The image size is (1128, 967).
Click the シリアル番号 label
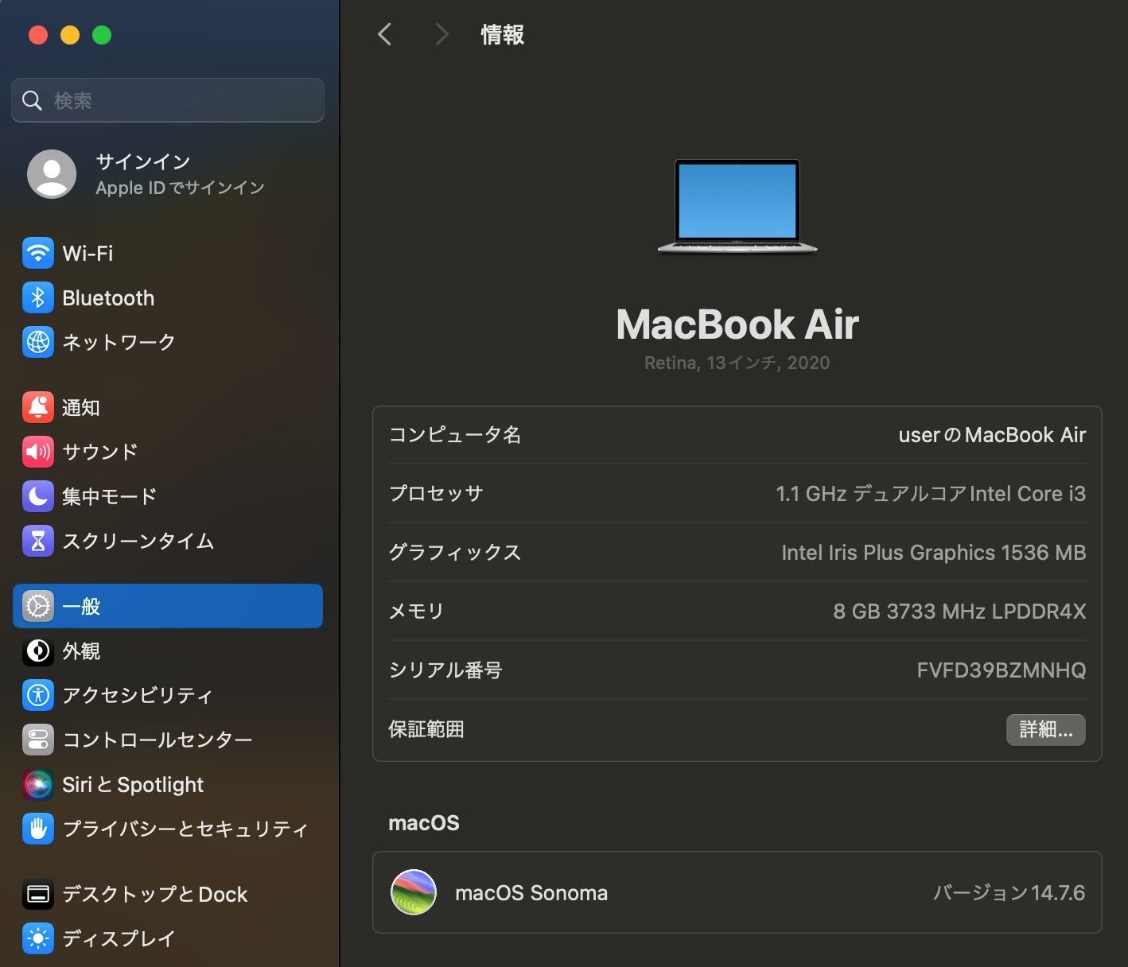coord(445,670)
